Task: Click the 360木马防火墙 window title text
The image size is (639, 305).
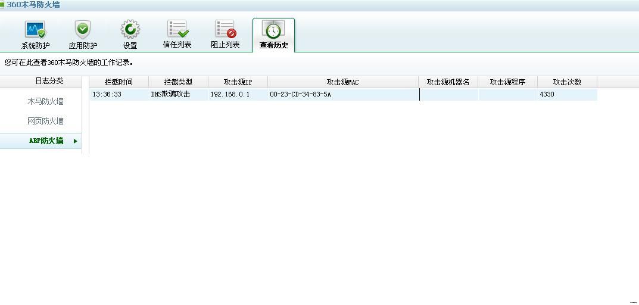Action: coord(33,5)
